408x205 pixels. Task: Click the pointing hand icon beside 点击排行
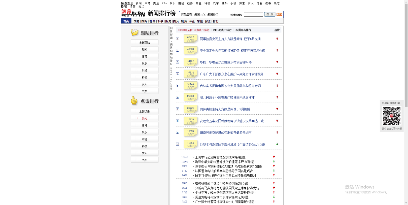pos(134,101)
